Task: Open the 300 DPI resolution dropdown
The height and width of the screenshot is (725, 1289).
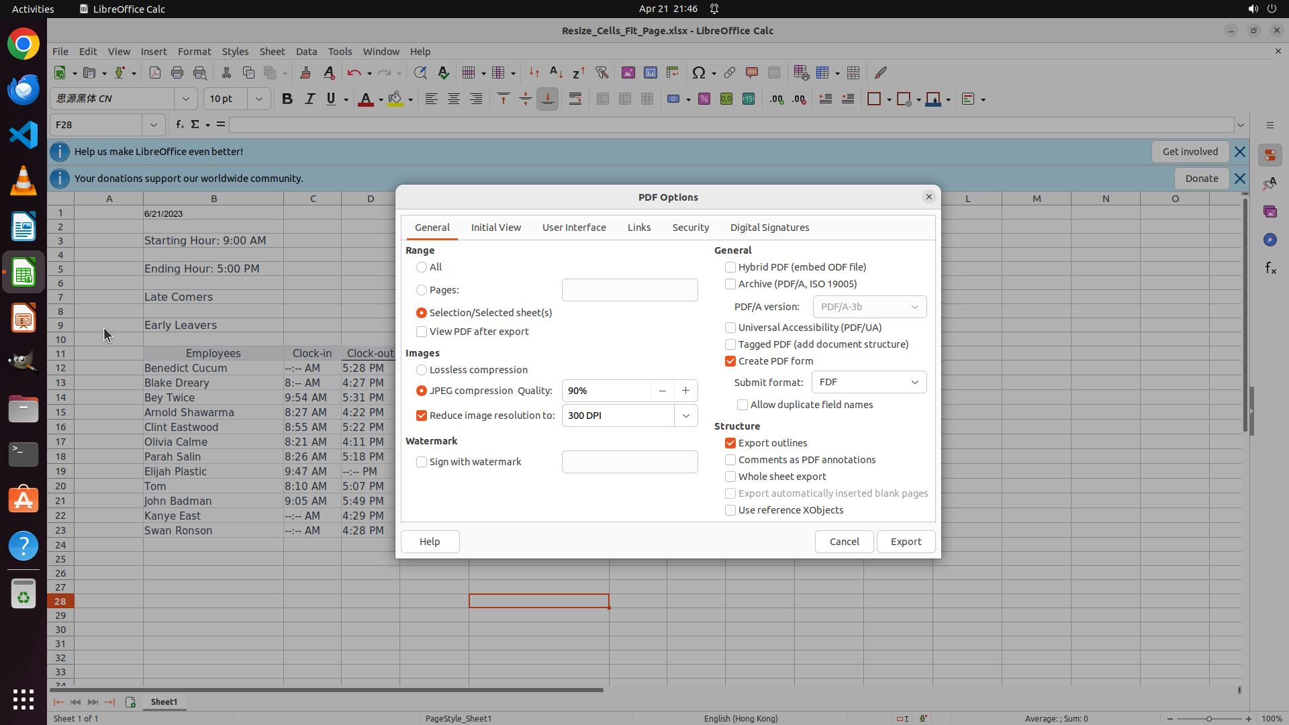Action: click(x=685, y=416)
